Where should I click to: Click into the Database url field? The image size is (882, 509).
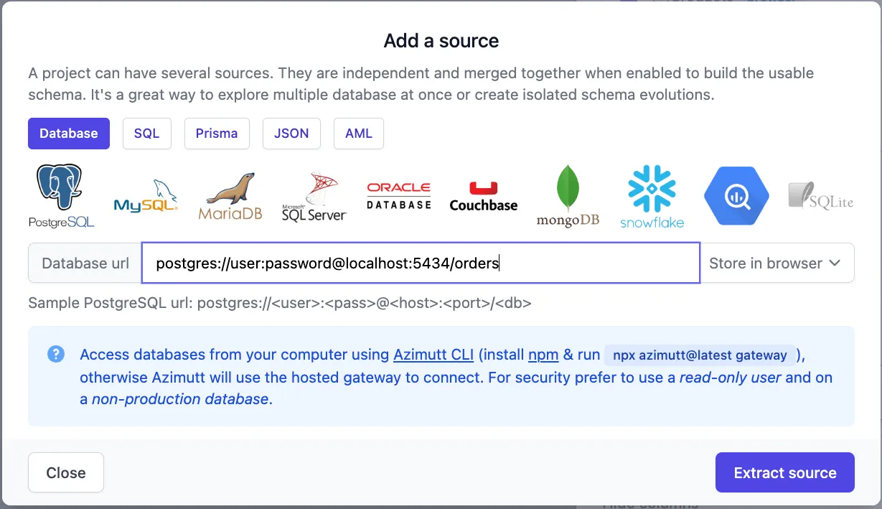pos(420,263)
